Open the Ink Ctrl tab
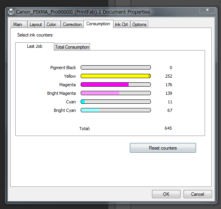This screenshot has width=221, height=209. pos(121,24)
